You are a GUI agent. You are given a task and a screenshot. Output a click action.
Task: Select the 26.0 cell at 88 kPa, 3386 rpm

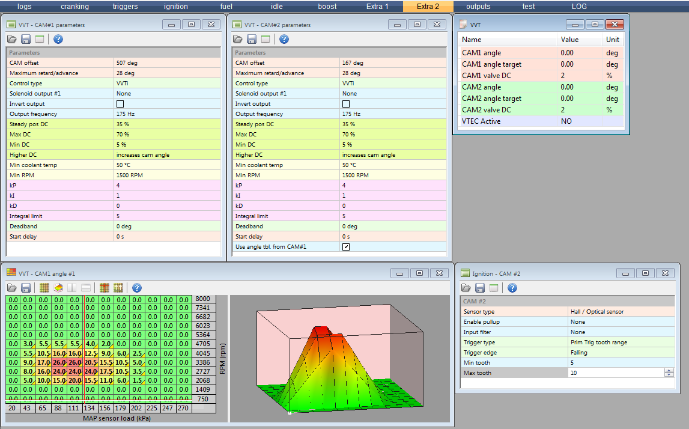(x=59, y=362)
